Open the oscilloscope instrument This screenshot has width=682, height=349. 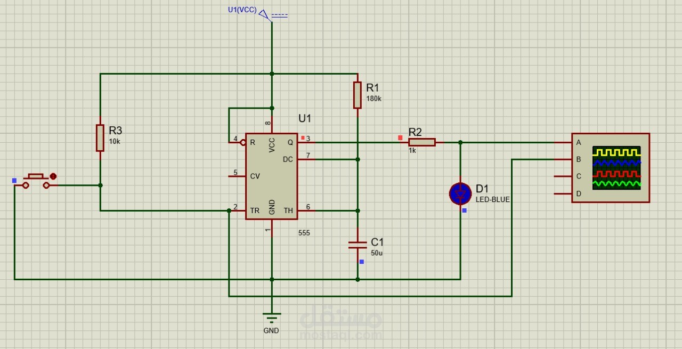611,167
